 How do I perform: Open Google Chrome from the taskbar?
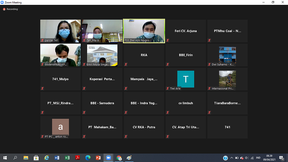[x=119, y=158]
